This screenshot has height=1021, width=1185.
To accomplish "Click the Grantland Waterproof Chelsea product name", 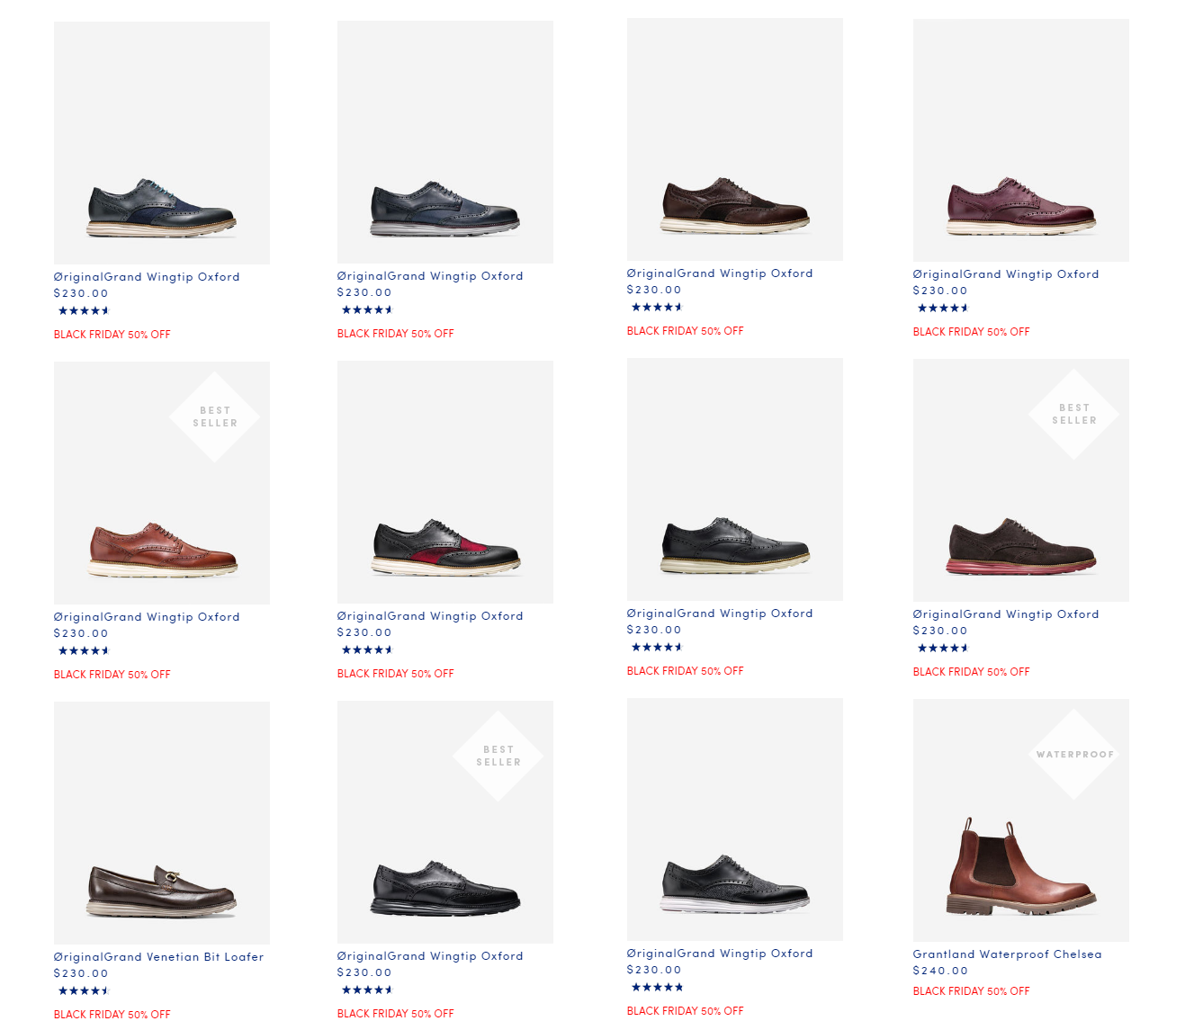I will click(1007, 954).
